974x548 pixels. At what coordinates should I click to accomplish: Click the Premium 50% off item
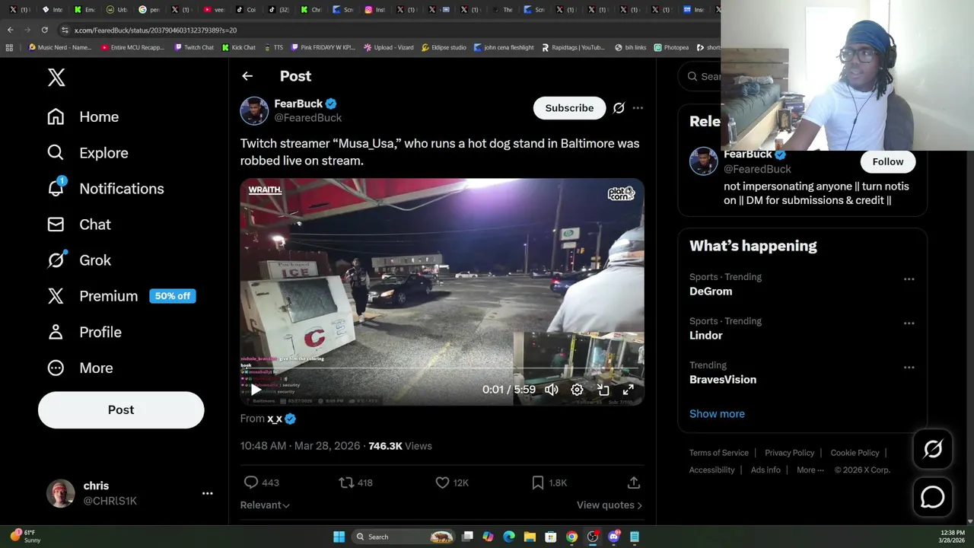point(121,296)
